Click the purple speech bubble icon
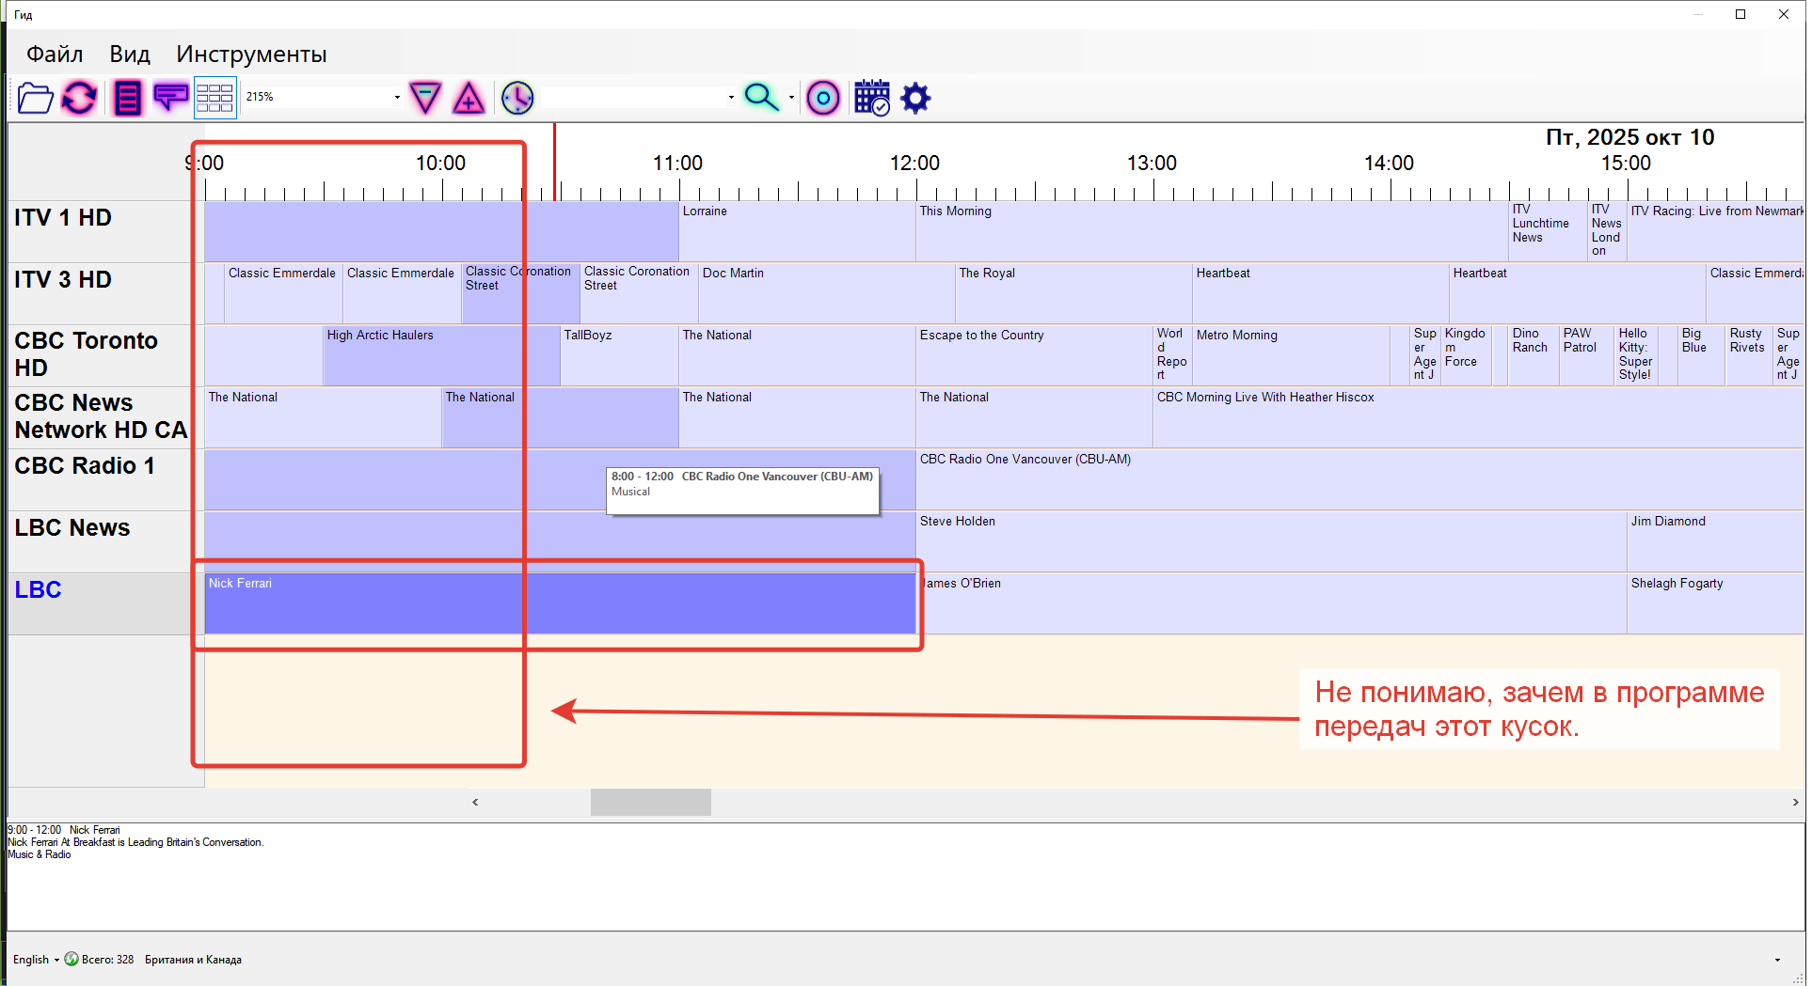This screenshot has width=1812, height=986. [170, 98]
